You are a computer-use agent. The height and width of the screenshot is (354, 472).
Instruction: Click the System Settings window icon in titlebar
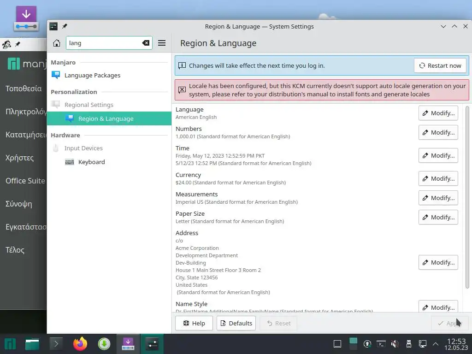53,26
